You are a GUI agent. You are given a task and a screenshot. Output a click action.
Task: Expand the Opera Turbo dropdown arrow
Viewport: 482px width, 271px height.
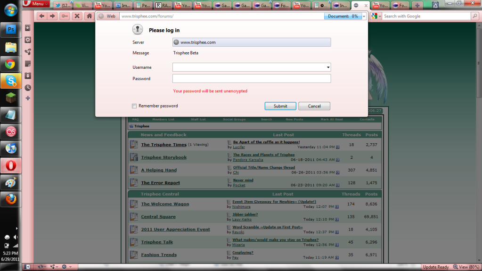click(70, 267)
